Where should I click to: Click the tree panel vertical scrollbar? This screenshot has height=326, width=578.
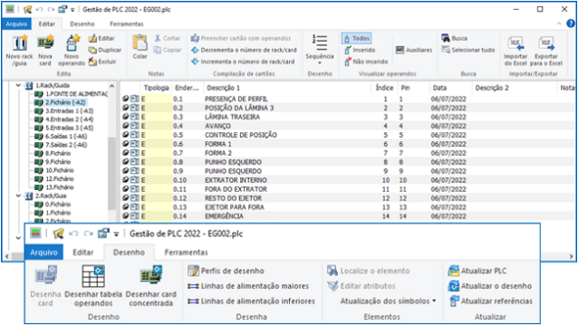click(112, 173)
